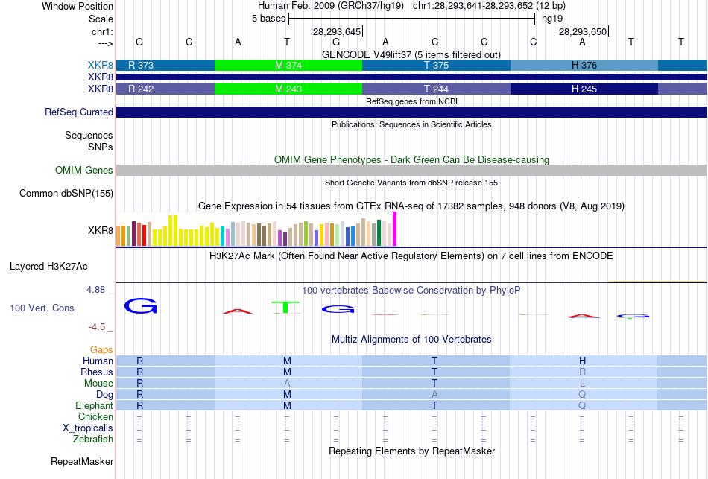Click the Mouse row A amino acid
The width and height of the screenshot is (708, 479).
pyautogui.click(x=287, y=384)
